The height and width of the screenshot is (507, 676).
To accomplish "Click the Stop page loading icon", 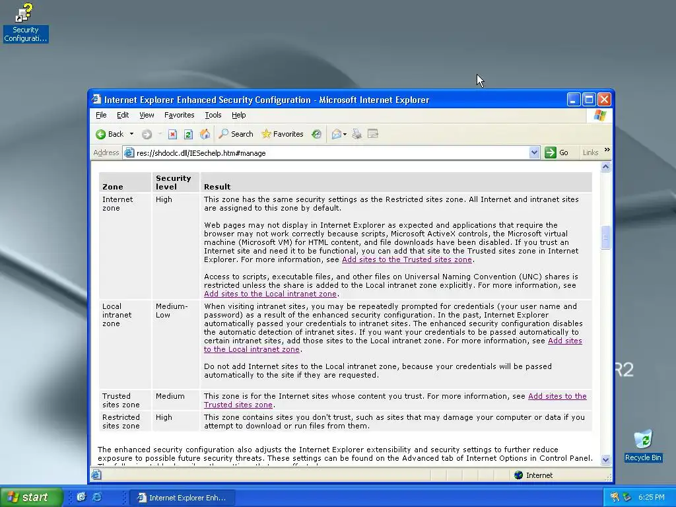I will (x=172, y=135).
